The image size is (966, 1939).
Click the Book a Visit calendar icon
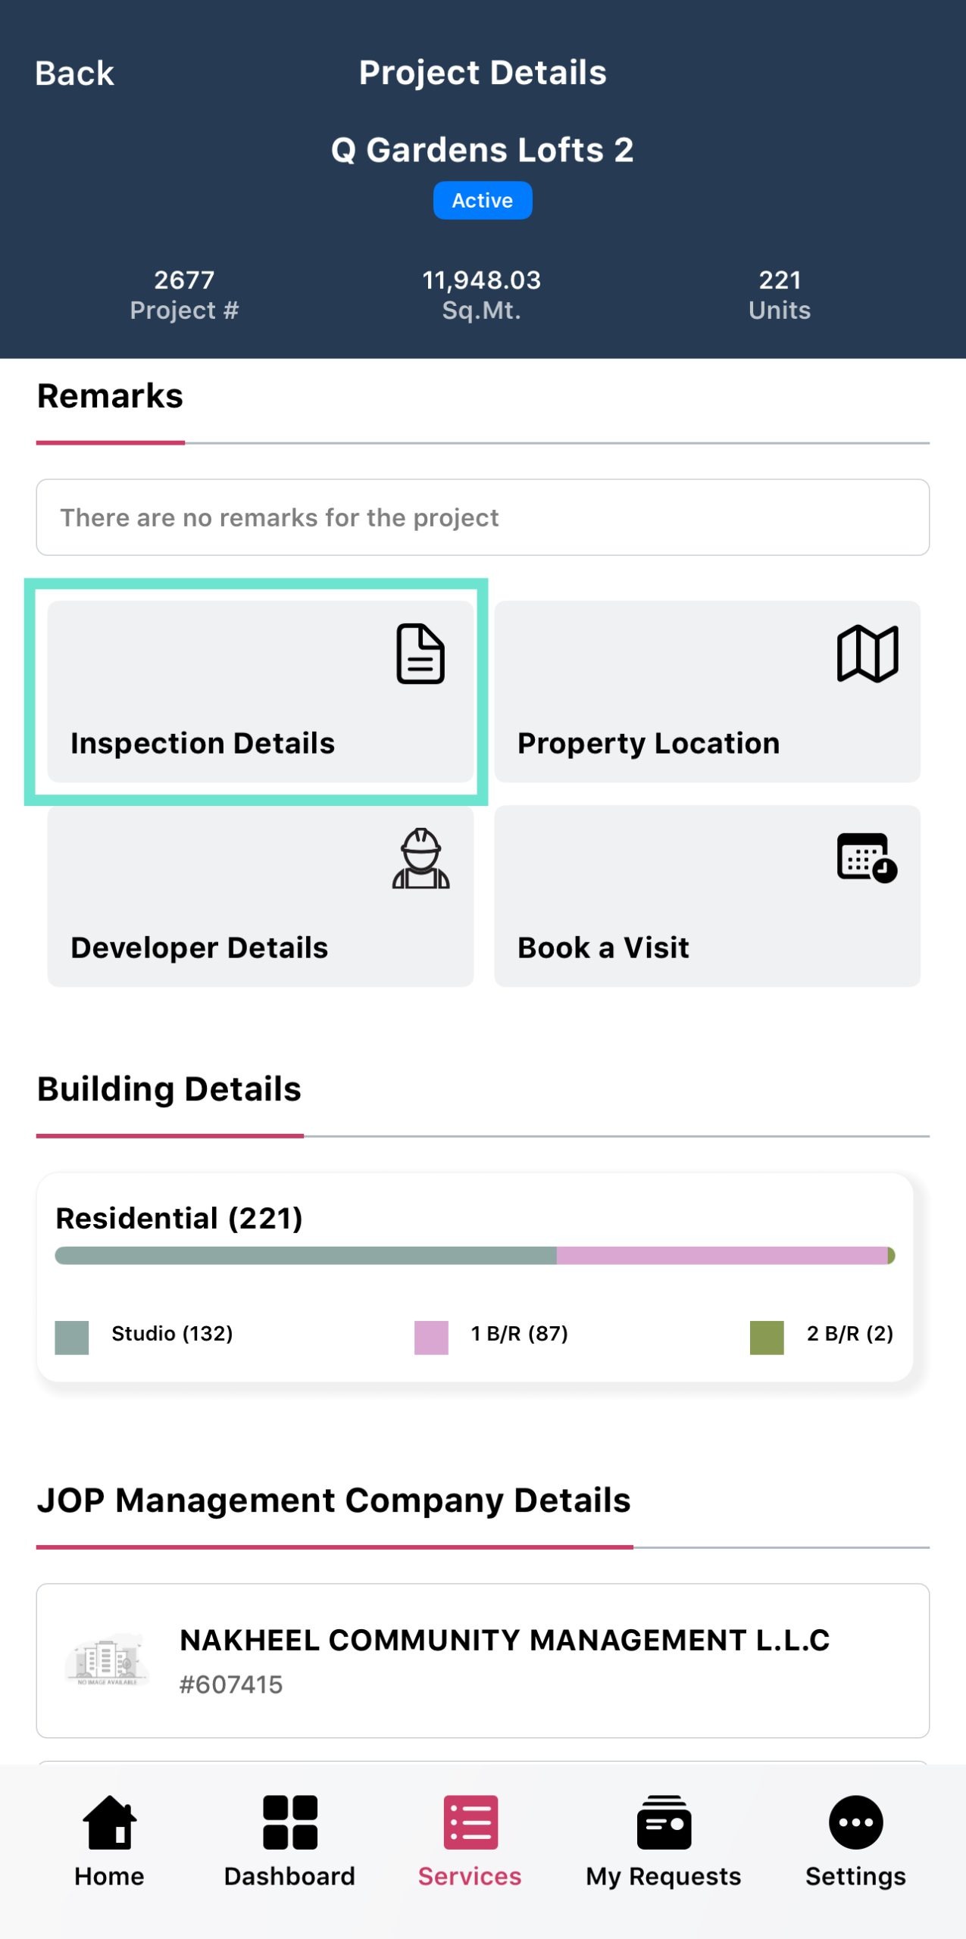point(867,858)
